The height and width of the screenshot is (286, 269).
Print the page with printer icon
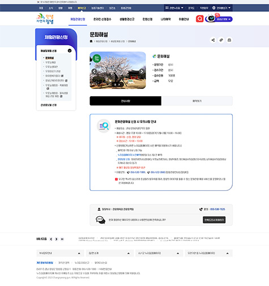pos(229,40)
